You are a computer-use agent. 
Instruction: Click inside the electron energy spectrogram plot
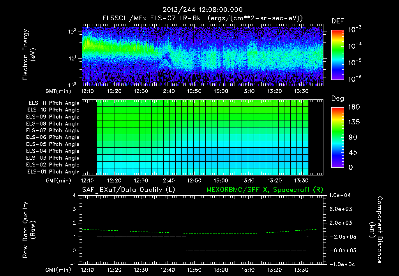pyautogui.click(x=202, y=55)
